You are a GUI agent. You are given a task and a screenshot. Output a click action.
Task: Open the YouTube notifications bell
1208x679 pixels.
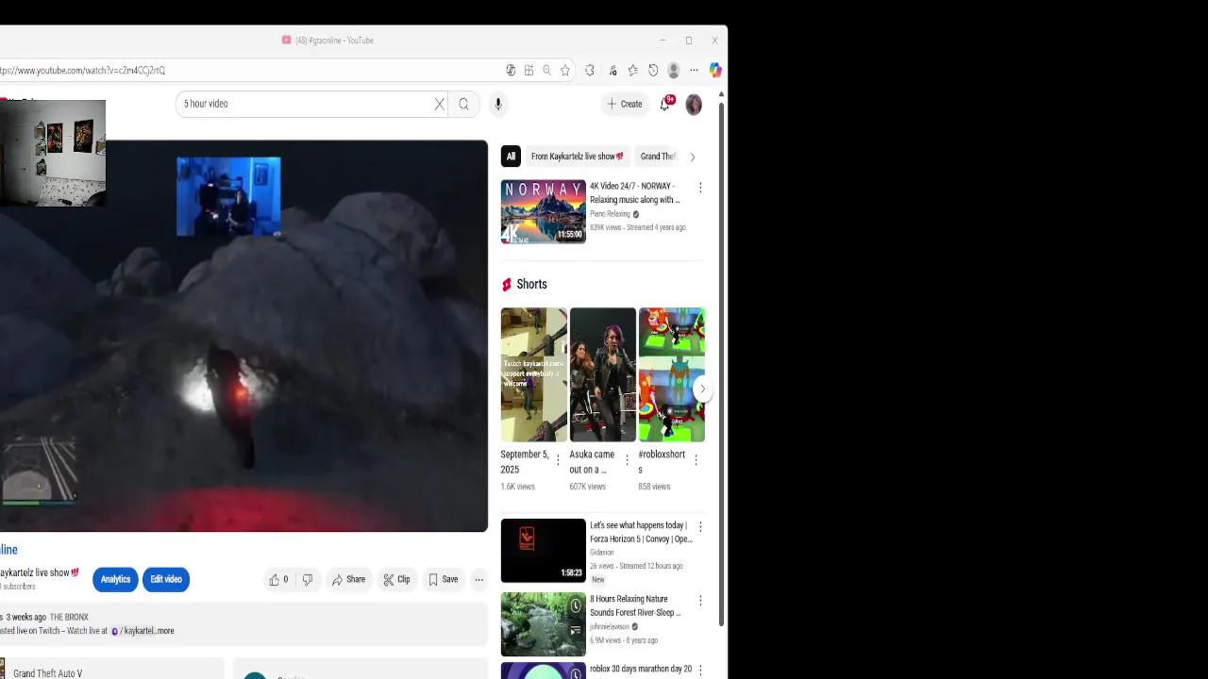(665, 104)
